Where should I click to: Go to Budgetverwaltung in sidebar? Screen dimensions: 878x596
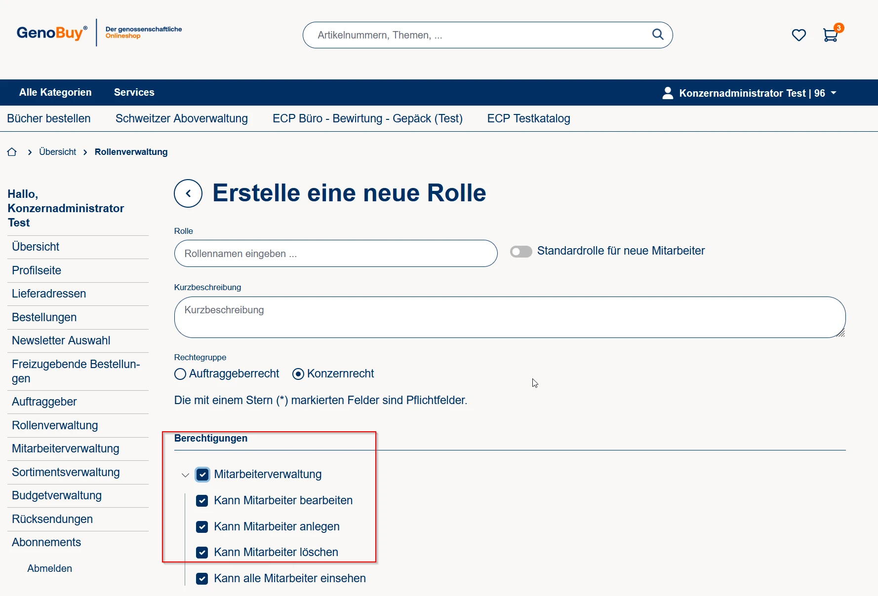tap(57, 495)
